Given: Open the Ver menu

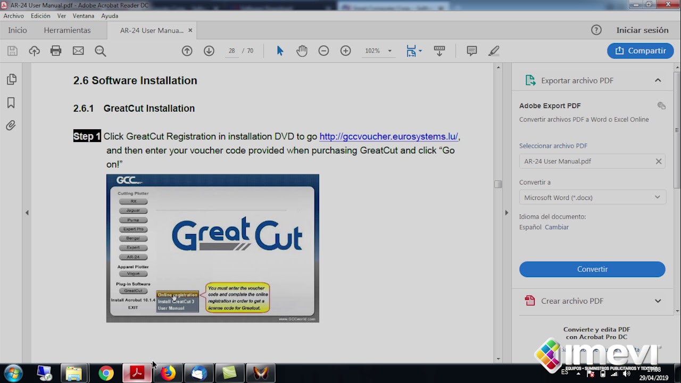Looking at the screenshot, I should [x=62, y=16].
